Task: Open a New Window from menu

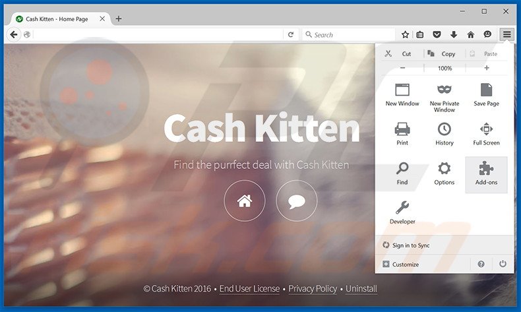Action: click(x=402, y=96)
